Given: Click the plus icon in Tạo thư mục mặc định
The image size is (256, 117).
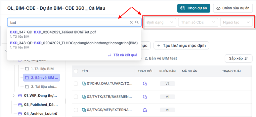Looking at the screenshot, I should [159, 46].
